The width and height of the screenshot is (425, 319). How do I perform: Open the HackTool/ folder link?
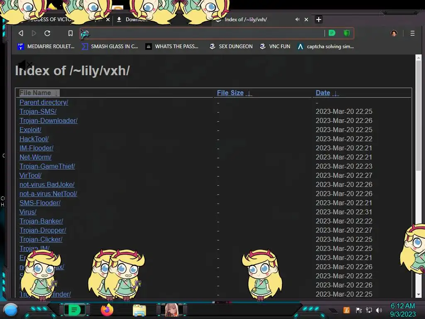tap(34, 139)
